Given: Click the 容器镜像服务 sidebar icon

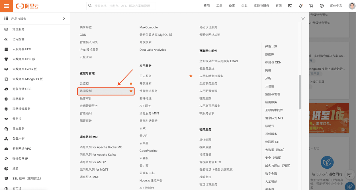Looking at the screenshot, I should 6,109.
